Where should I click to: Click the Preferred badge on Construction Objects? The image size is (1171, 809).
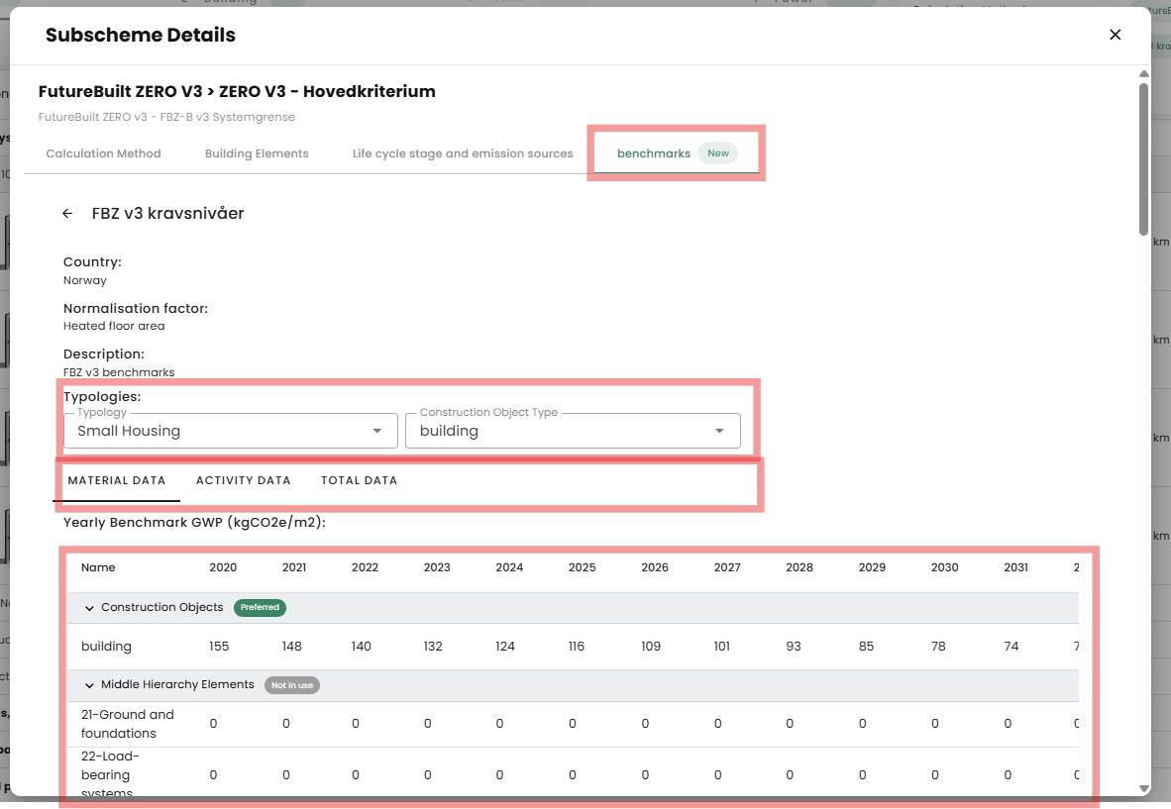[x=260, y=607]
